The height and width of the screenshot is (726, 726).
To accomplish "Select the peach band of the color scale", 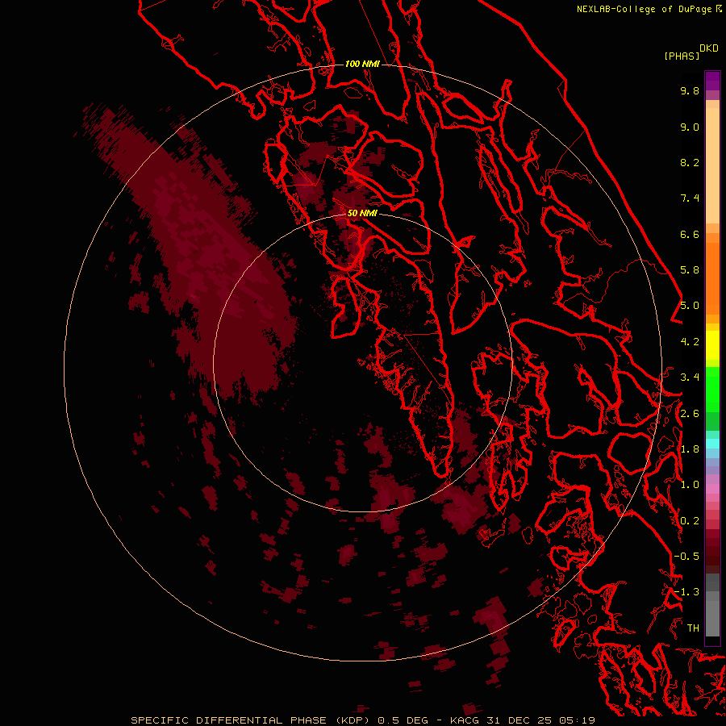I will pyautogui.click(x=712, y=165).
